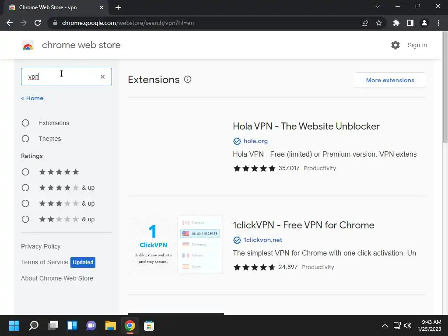Open the Privacy Policy link
This screenshot has width=448, height=336.
coord(41,246)
